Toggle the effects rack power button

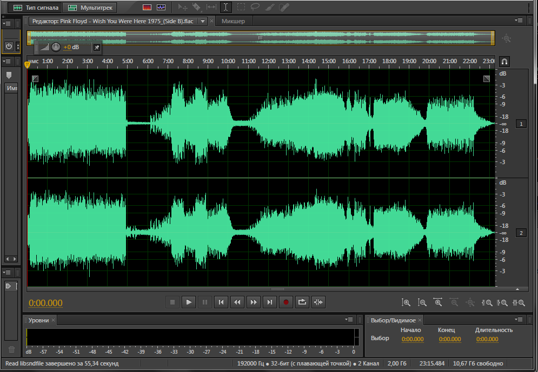tap(9, 46)
